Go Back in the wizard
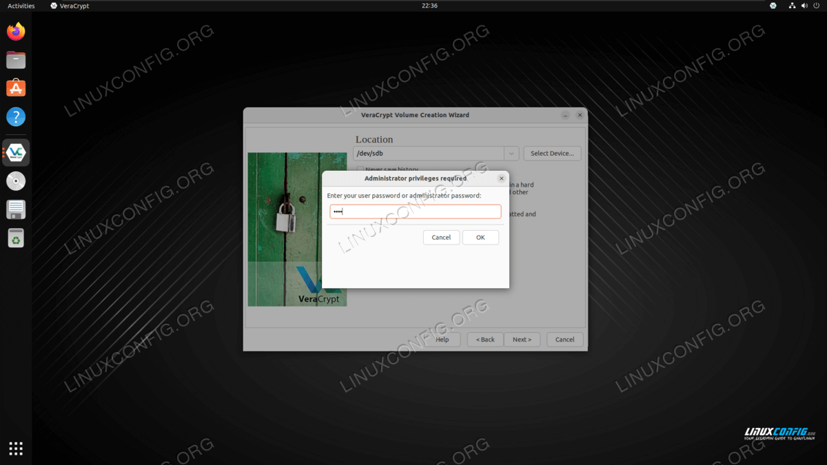The width and height of the screenshot is (827, 465). point(484,340)
